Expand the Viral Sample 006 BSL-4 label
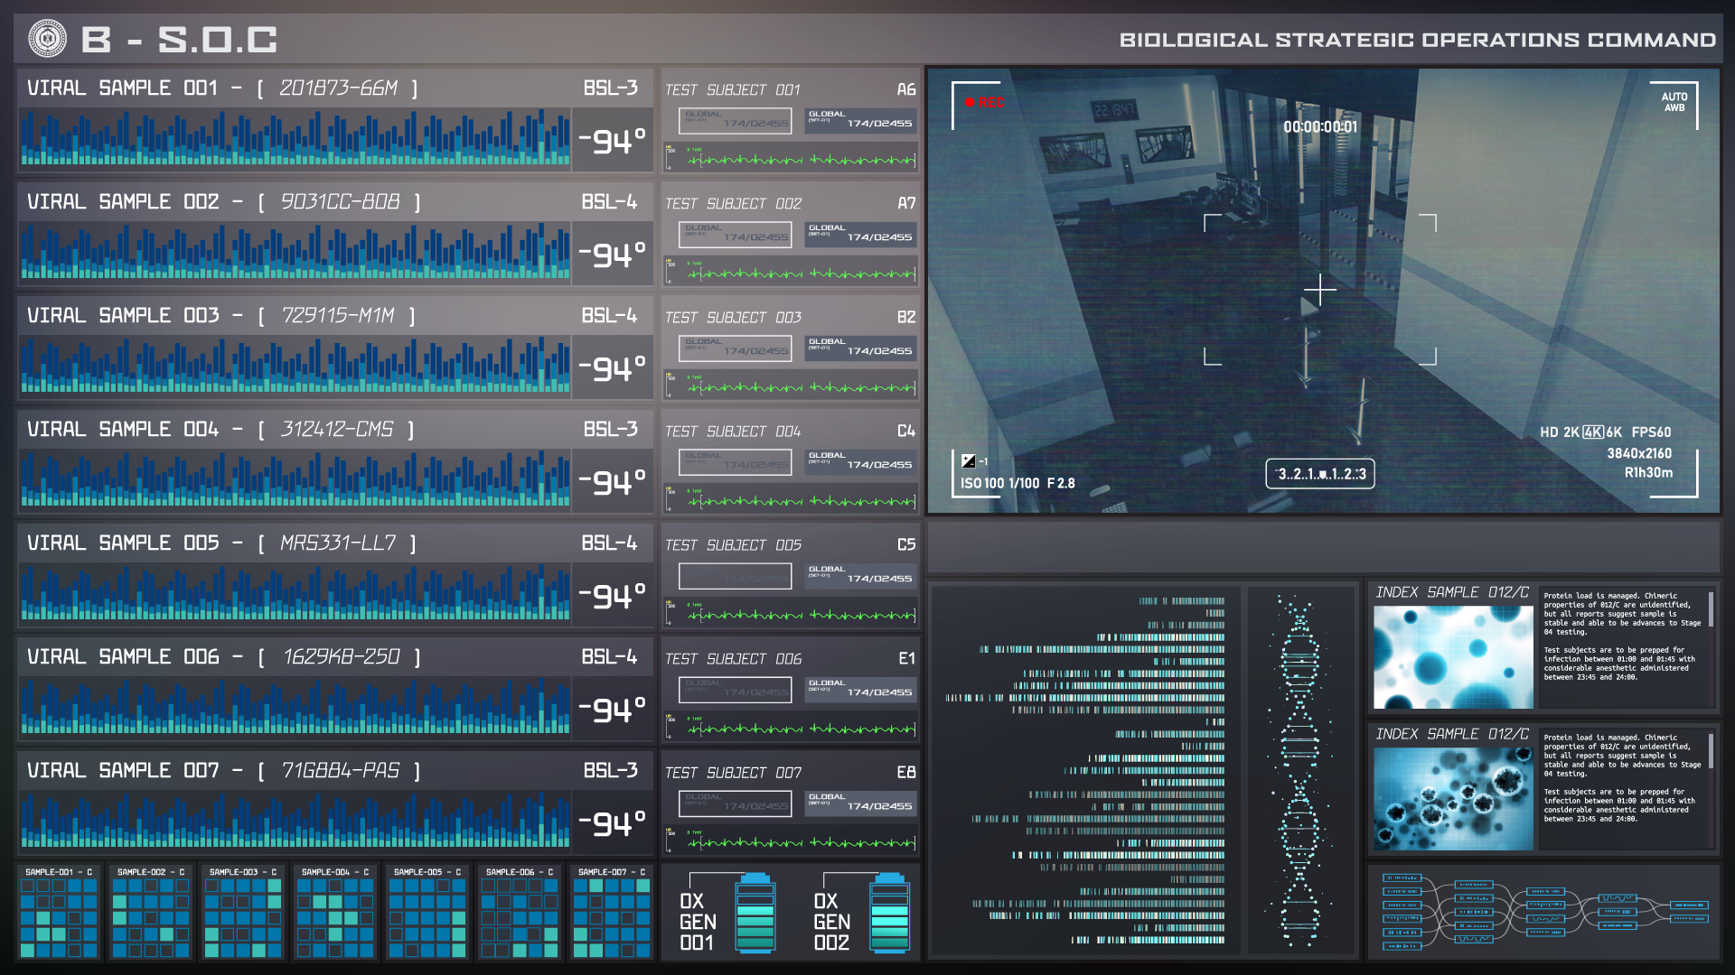 (609, 656)
